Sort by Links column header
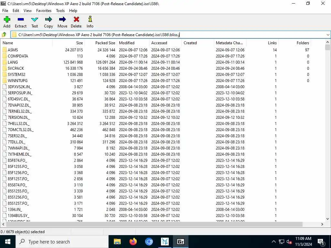331x248 pixels. tap(262, 43)
